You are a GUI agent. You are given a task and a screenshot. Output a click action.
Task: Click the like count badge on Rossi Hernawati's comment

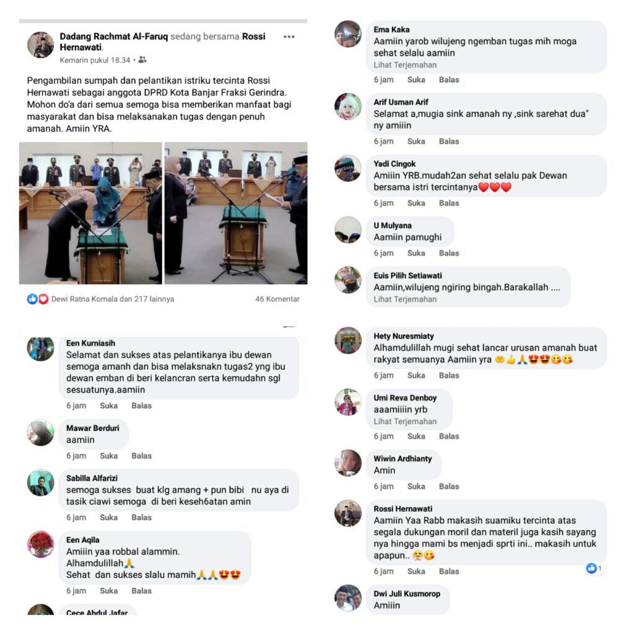pyautogui.click(x=594, y=568)
